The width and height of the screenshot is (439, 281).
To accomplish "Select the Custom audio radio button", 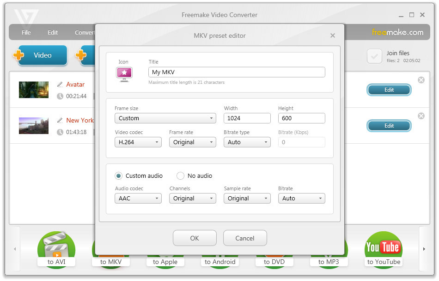I will pos(119,176).
